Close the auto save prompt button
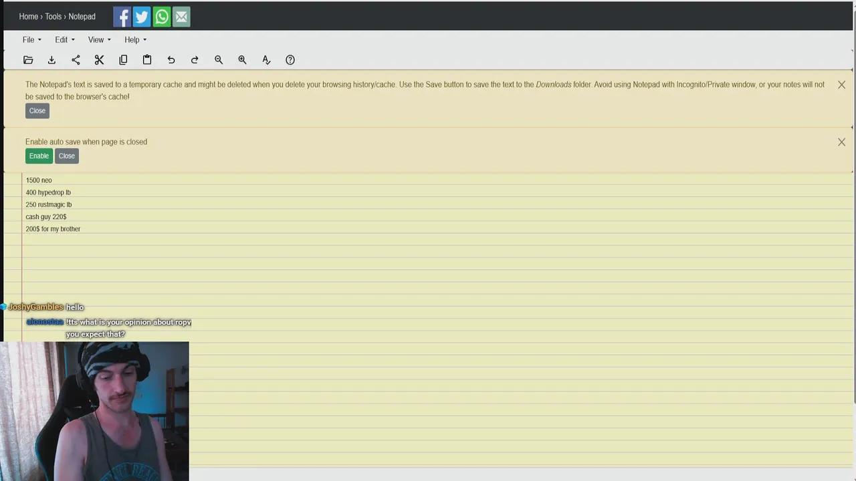 (x=67, y=156)
